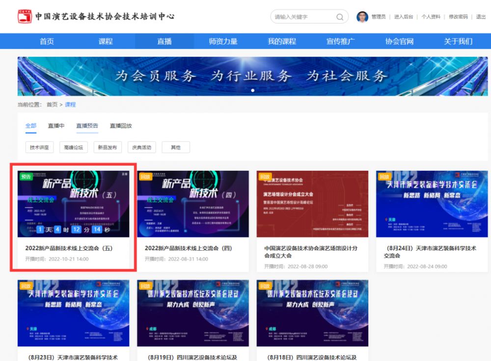The height and width of the screenshot is (361, 491).
Task: Filter by 庆典活动 category
Action: pos(141,147)
